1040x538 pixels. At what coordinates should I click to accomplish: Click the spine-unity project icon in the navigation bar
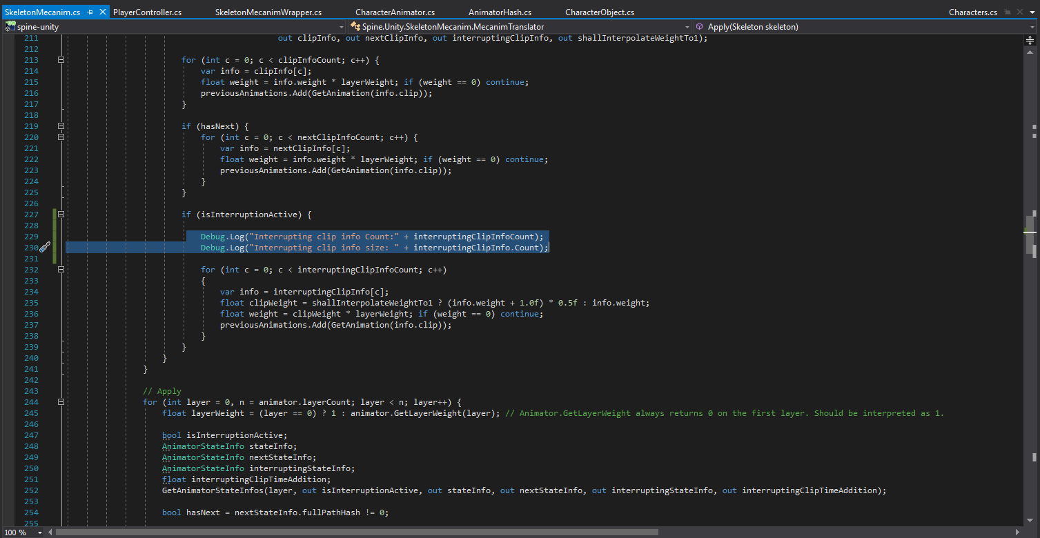[x=10, y=26]
